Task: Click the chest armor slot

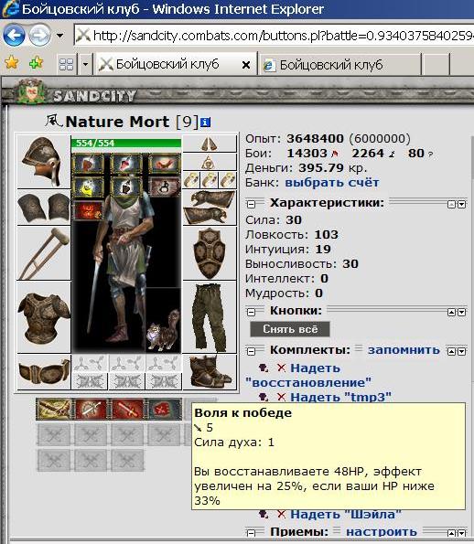Action: click(44, 317)
